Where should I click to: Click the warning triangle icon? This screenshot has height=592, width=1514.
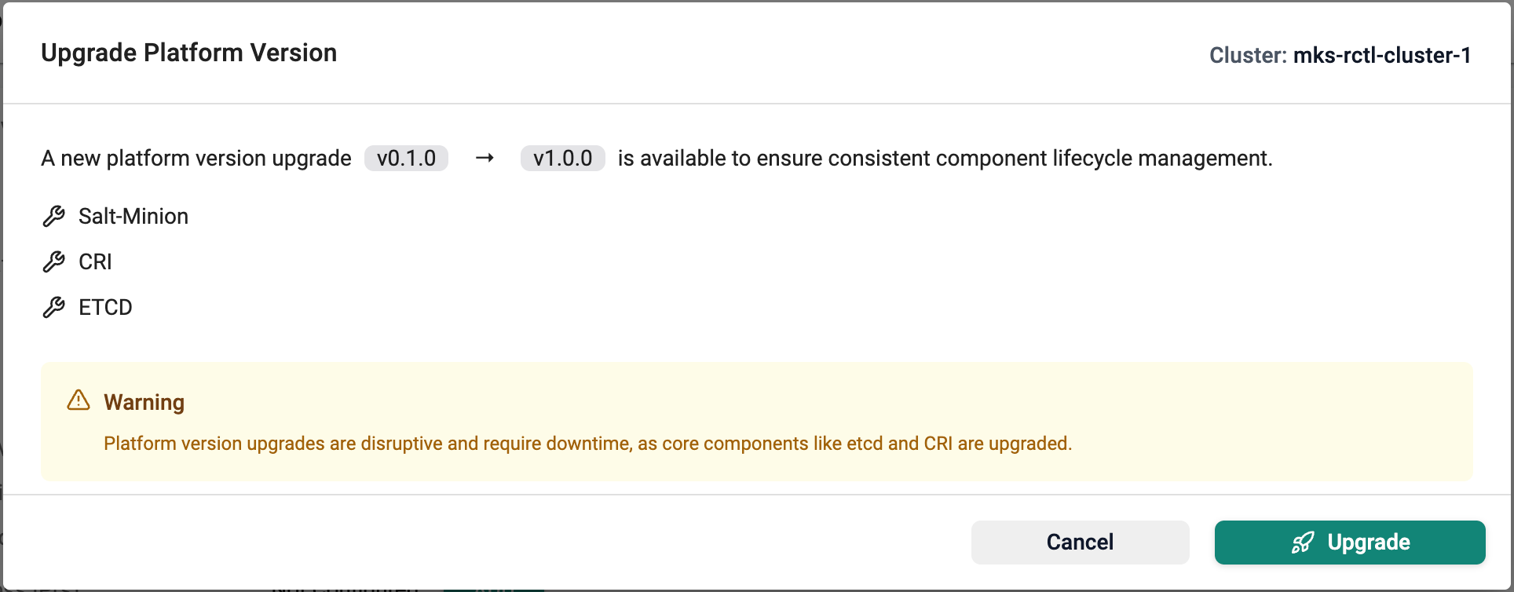[x=79, y=400]
